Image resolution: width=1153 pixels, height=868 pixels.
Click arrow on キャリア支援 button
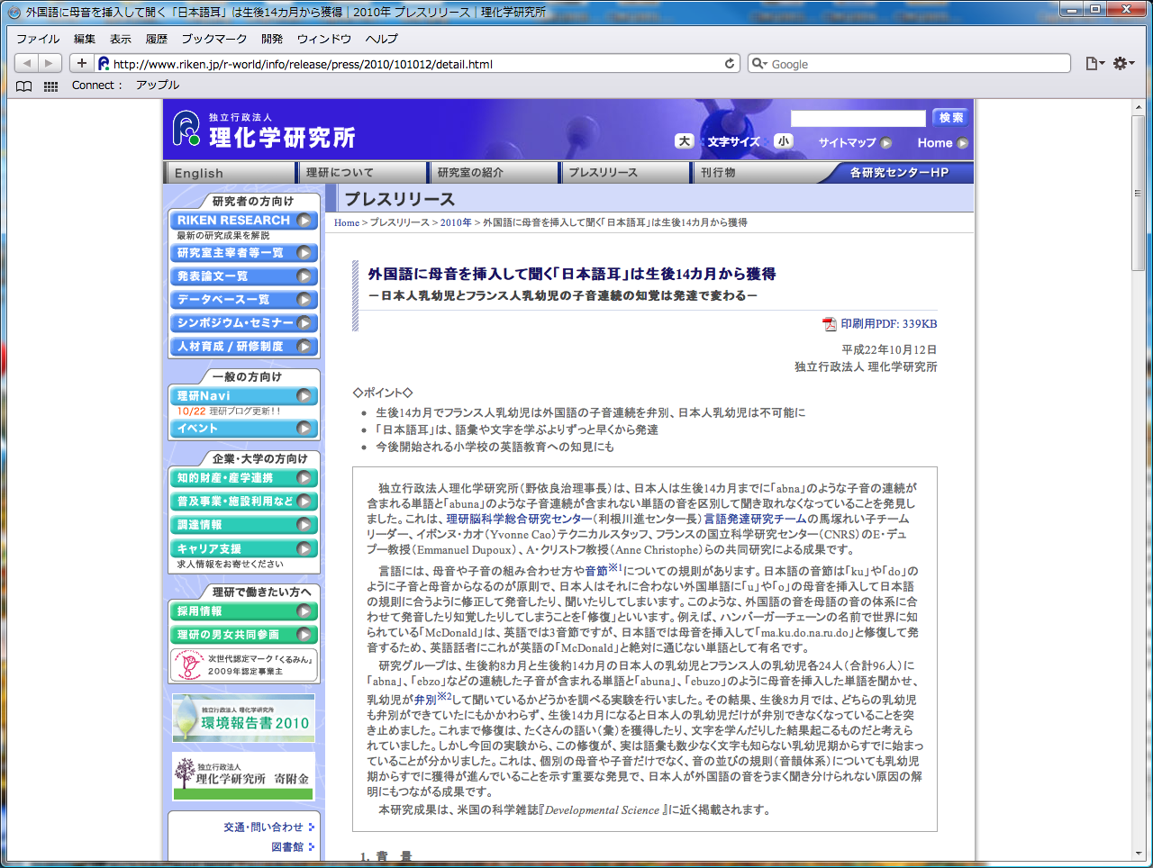coord(304,548)
